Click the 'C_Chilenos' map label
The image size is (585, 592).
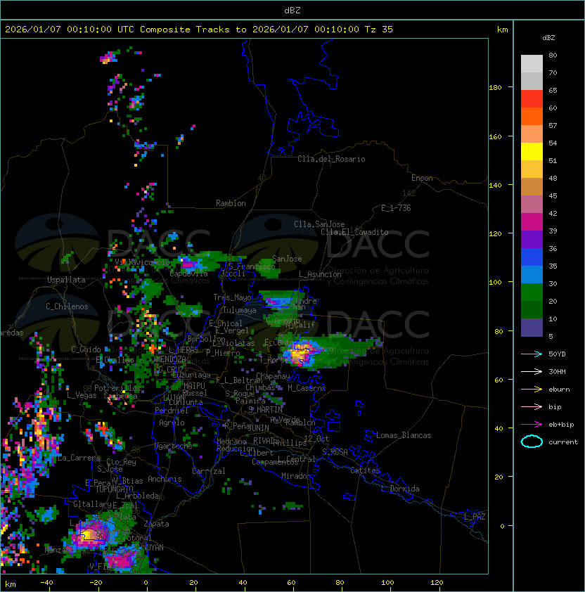point(67,307)
